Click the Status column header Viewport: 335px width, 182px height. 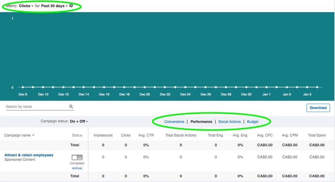coord(77,135)
